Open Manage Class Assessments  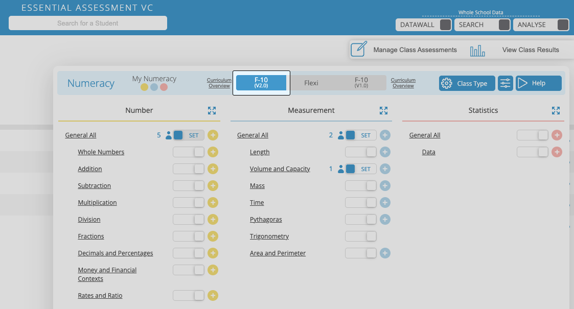(415, 50)
